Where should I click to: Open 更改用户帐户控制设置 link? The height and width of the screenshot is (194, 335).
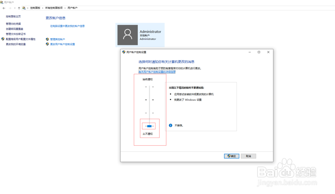[62, 44]
